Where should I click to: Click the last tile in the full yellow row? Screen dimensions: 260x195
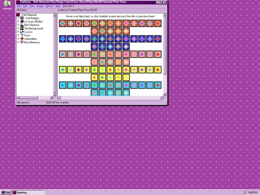158,70
